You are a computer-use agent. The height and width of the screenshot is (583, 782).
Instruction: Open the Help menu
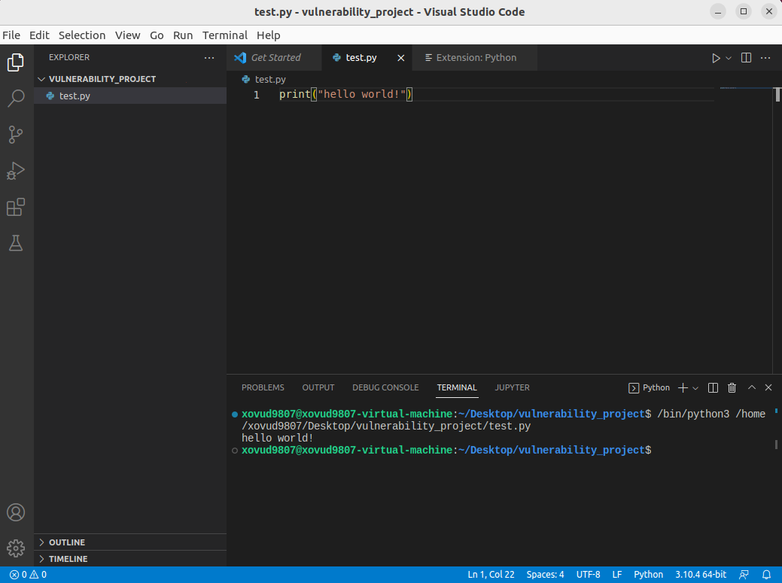[268, 35]
